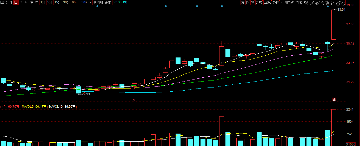Click the 事件 events button
Screen dimensions: 360x146
pos(276,2)
